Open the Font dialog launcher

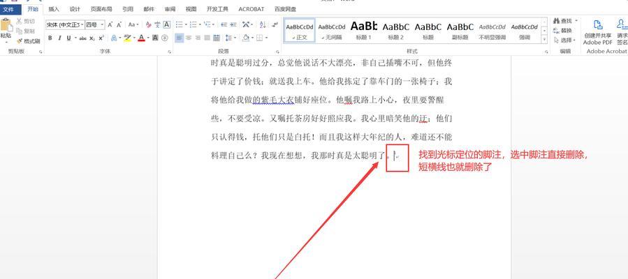(170, 52)
